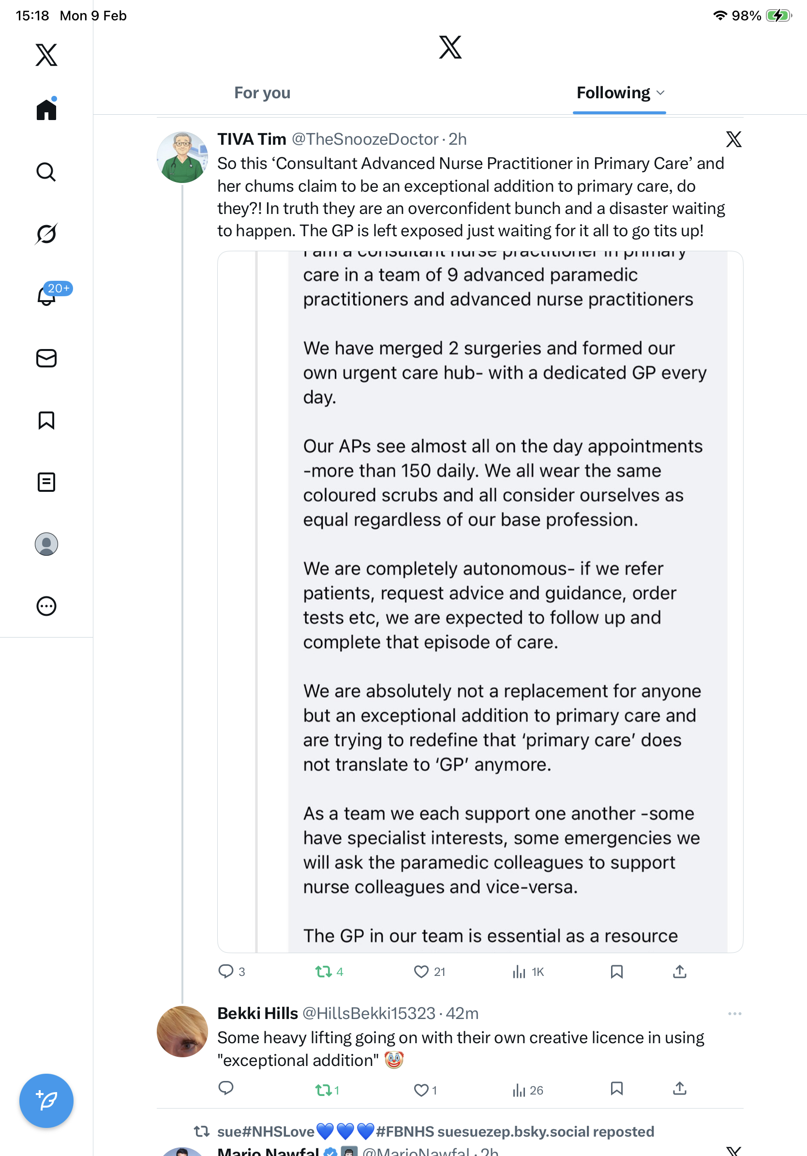This screenshot has width=807, height=1156.
Task: Open Grok menu on TIVA Tim's post
Action: pyautogui.click(x=733, y=139)
